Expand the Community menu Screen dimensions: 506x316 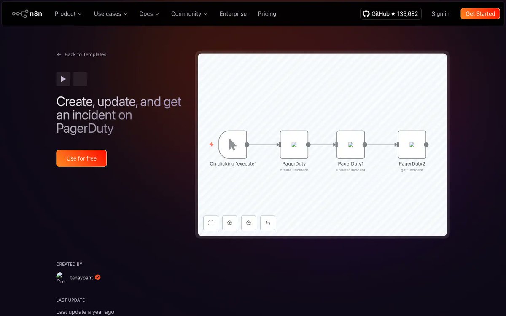pos(189,14)
